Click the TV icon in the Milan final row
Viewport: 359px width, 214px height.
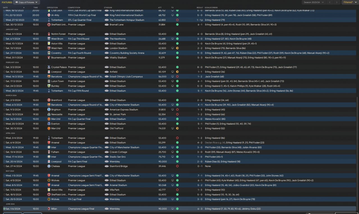(x=172, y=209)
